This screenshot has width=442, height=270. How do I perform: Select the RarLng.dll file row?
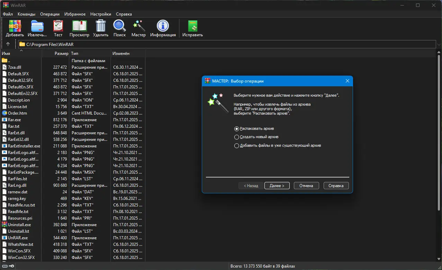(73, 185)
